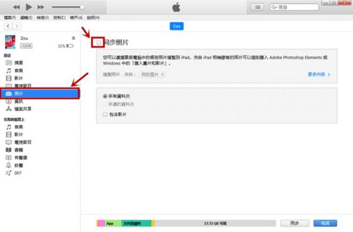This screenshot has height=232, width=353.
Task: Open the 更多內容 link
Action: click(319, 75)
